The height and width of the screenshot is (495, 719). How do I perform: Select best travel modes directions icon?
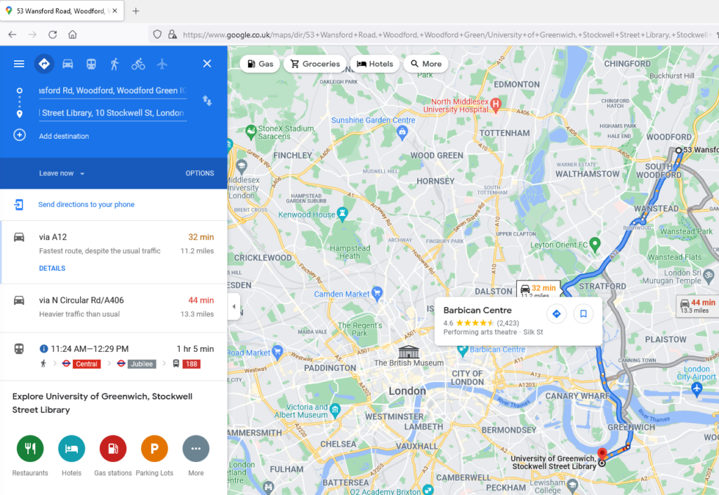[x=44, y=64]
